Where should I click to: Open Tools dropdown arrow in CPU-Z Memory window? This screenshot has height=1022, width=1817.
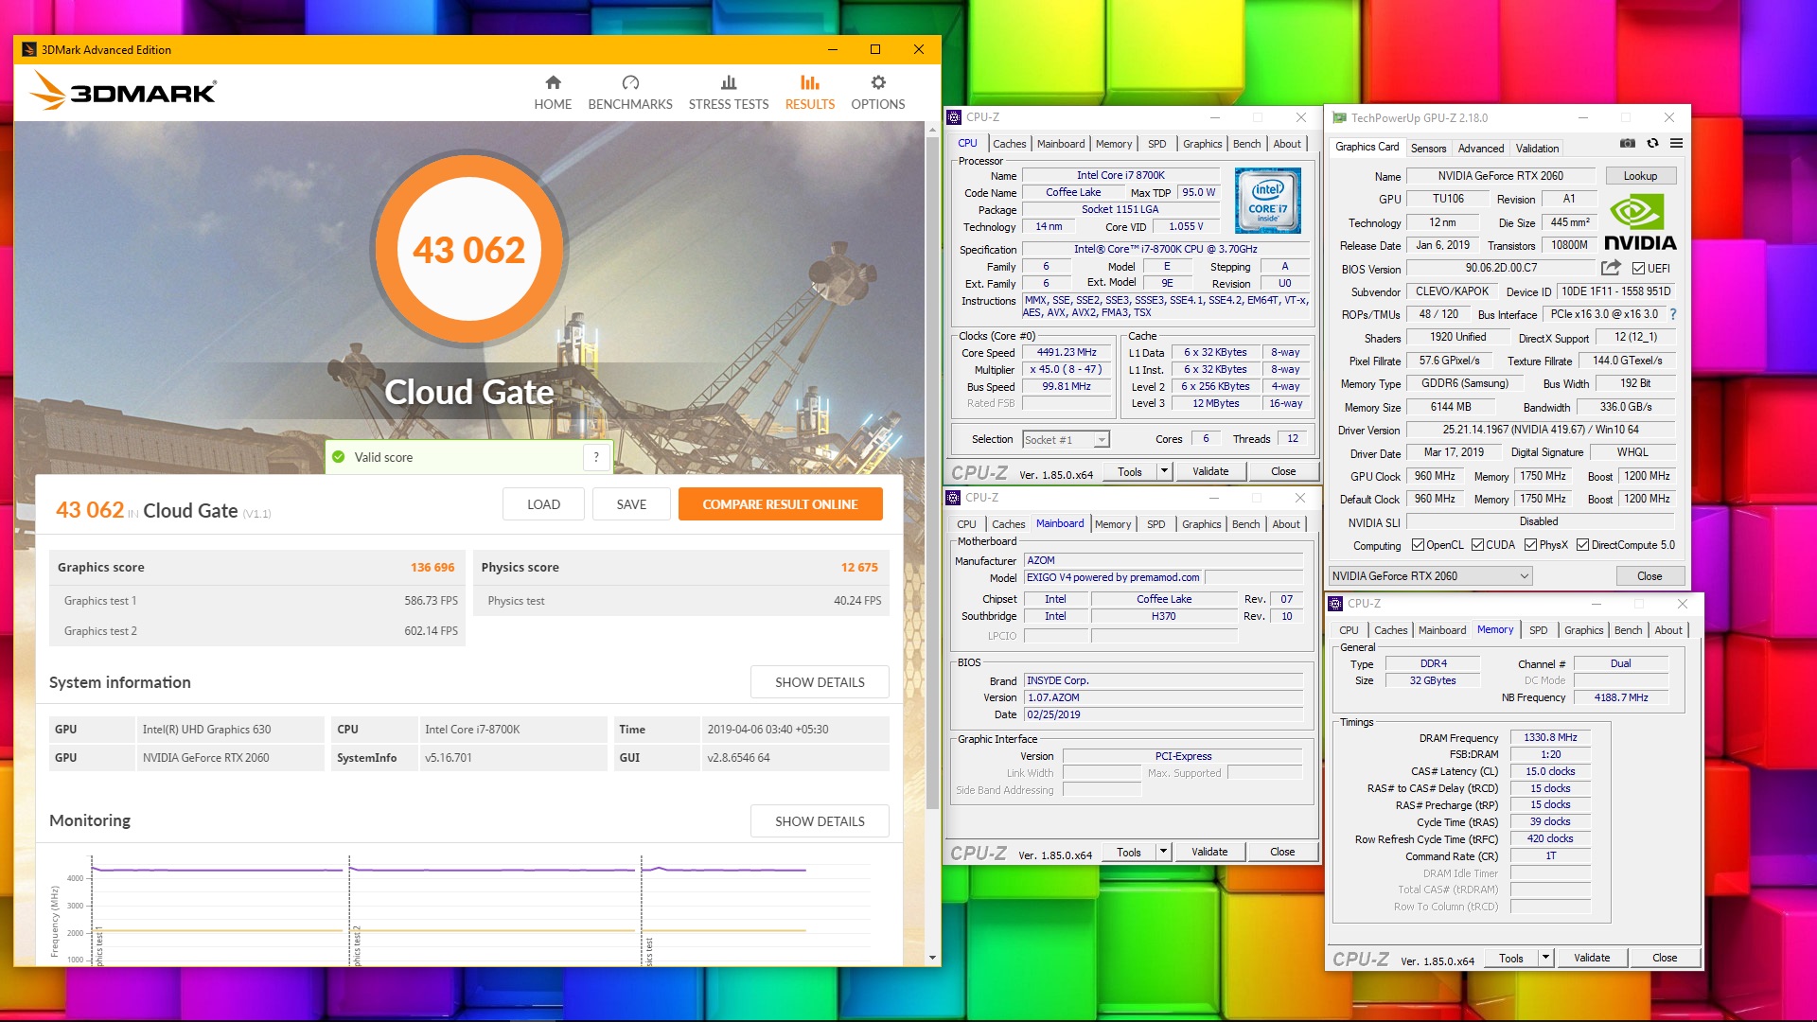1545,958
